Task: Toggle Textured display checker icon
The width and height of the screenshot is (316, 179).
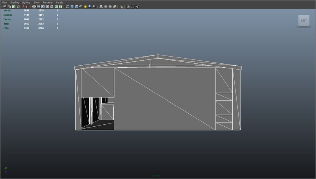Action: (81, 7)
